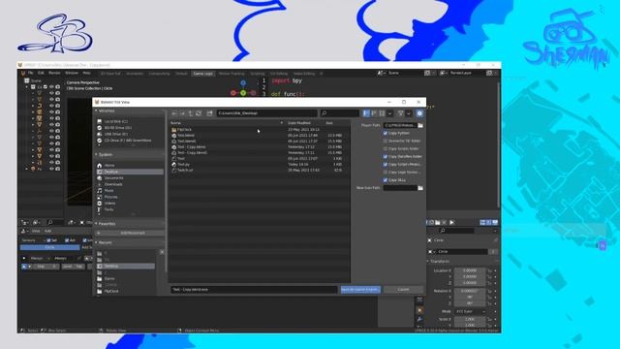Clear recent folders list with X
Viewport: 620px width, 349px height.
pos(162,252)
